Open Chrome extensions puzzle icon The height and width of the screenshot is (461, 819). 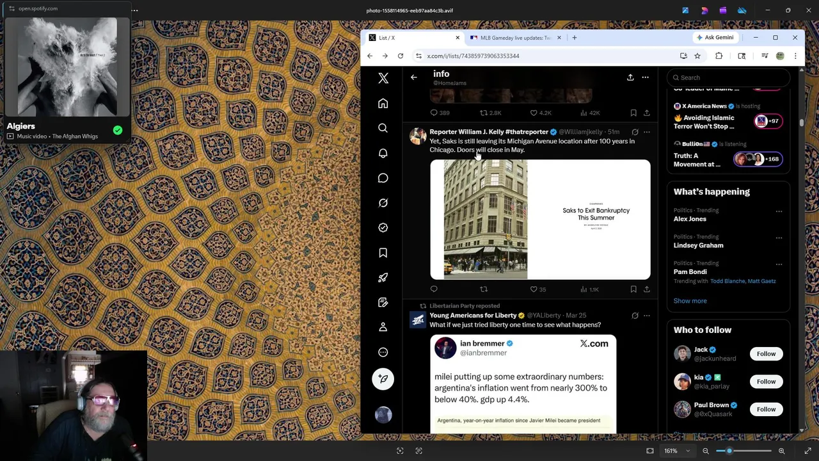pos(719,56)
